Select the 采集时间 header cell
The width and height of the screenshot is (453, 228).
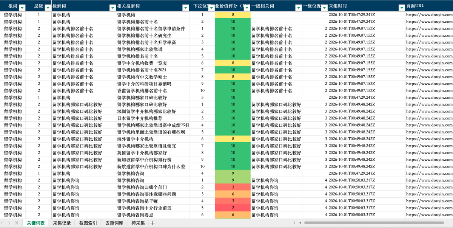pos(367,6)
